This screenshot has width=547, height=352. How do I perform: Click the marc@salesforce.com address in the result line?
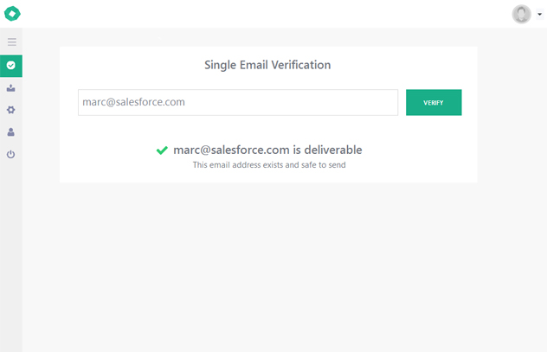click(230, 150)
